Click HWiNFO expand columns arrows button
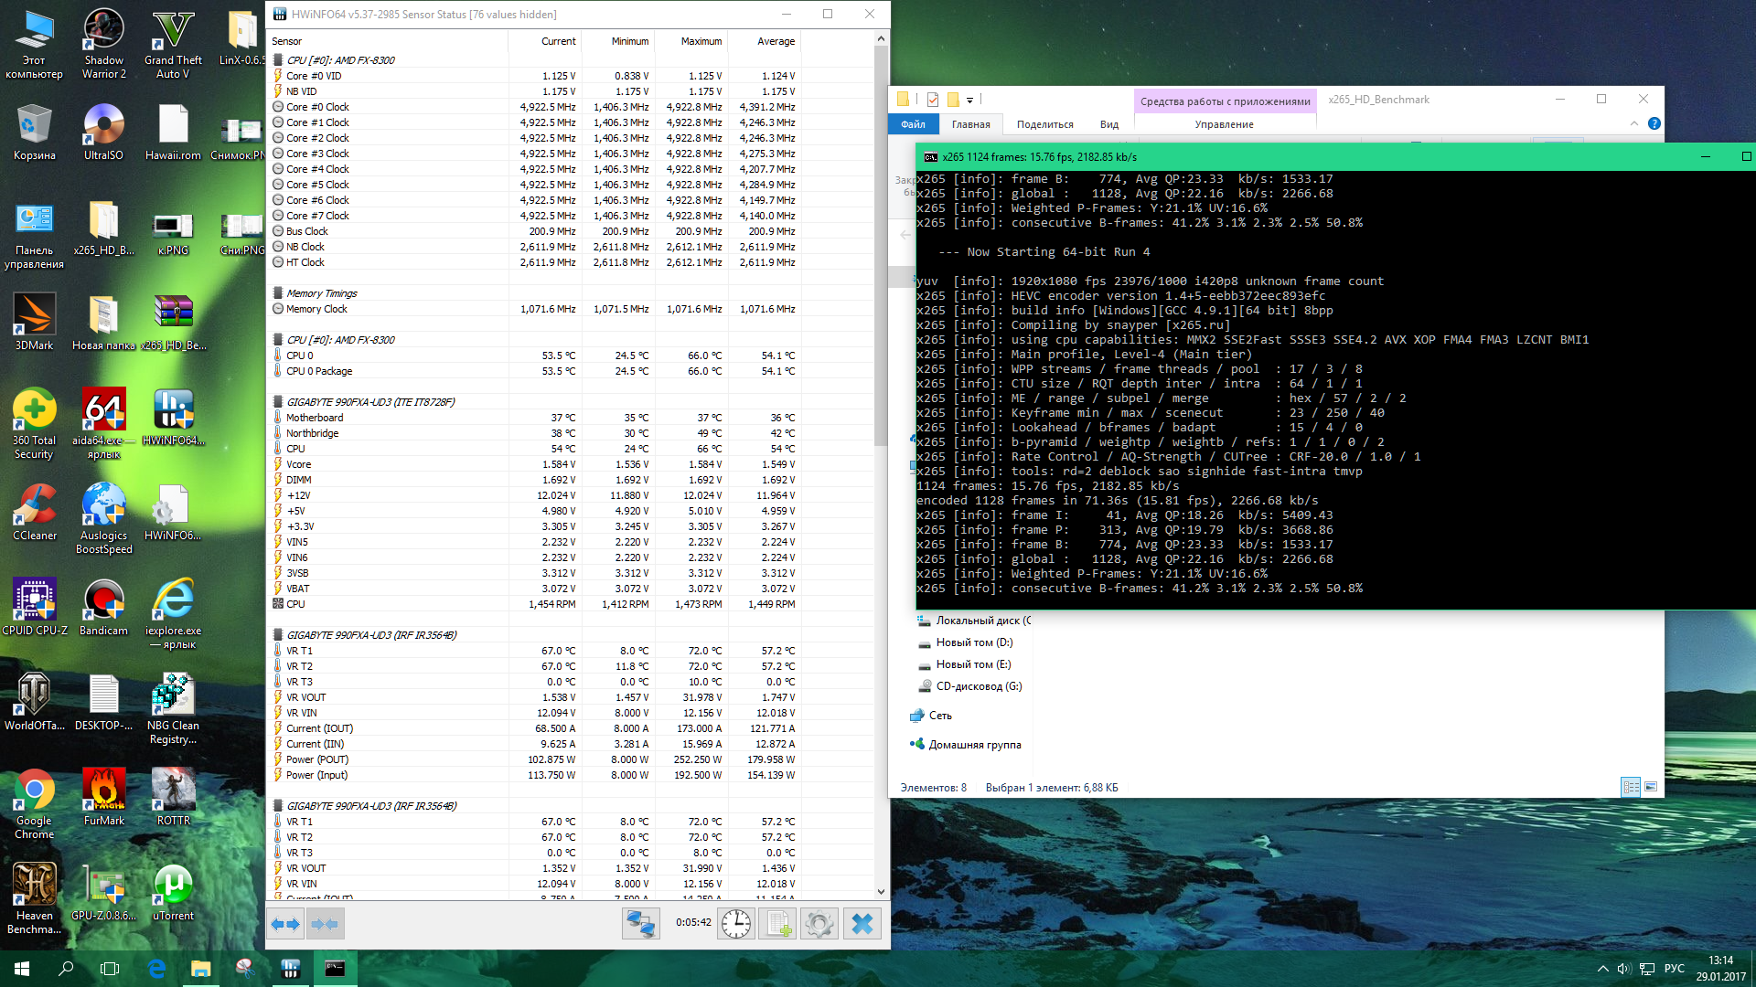 click(285, 924)
